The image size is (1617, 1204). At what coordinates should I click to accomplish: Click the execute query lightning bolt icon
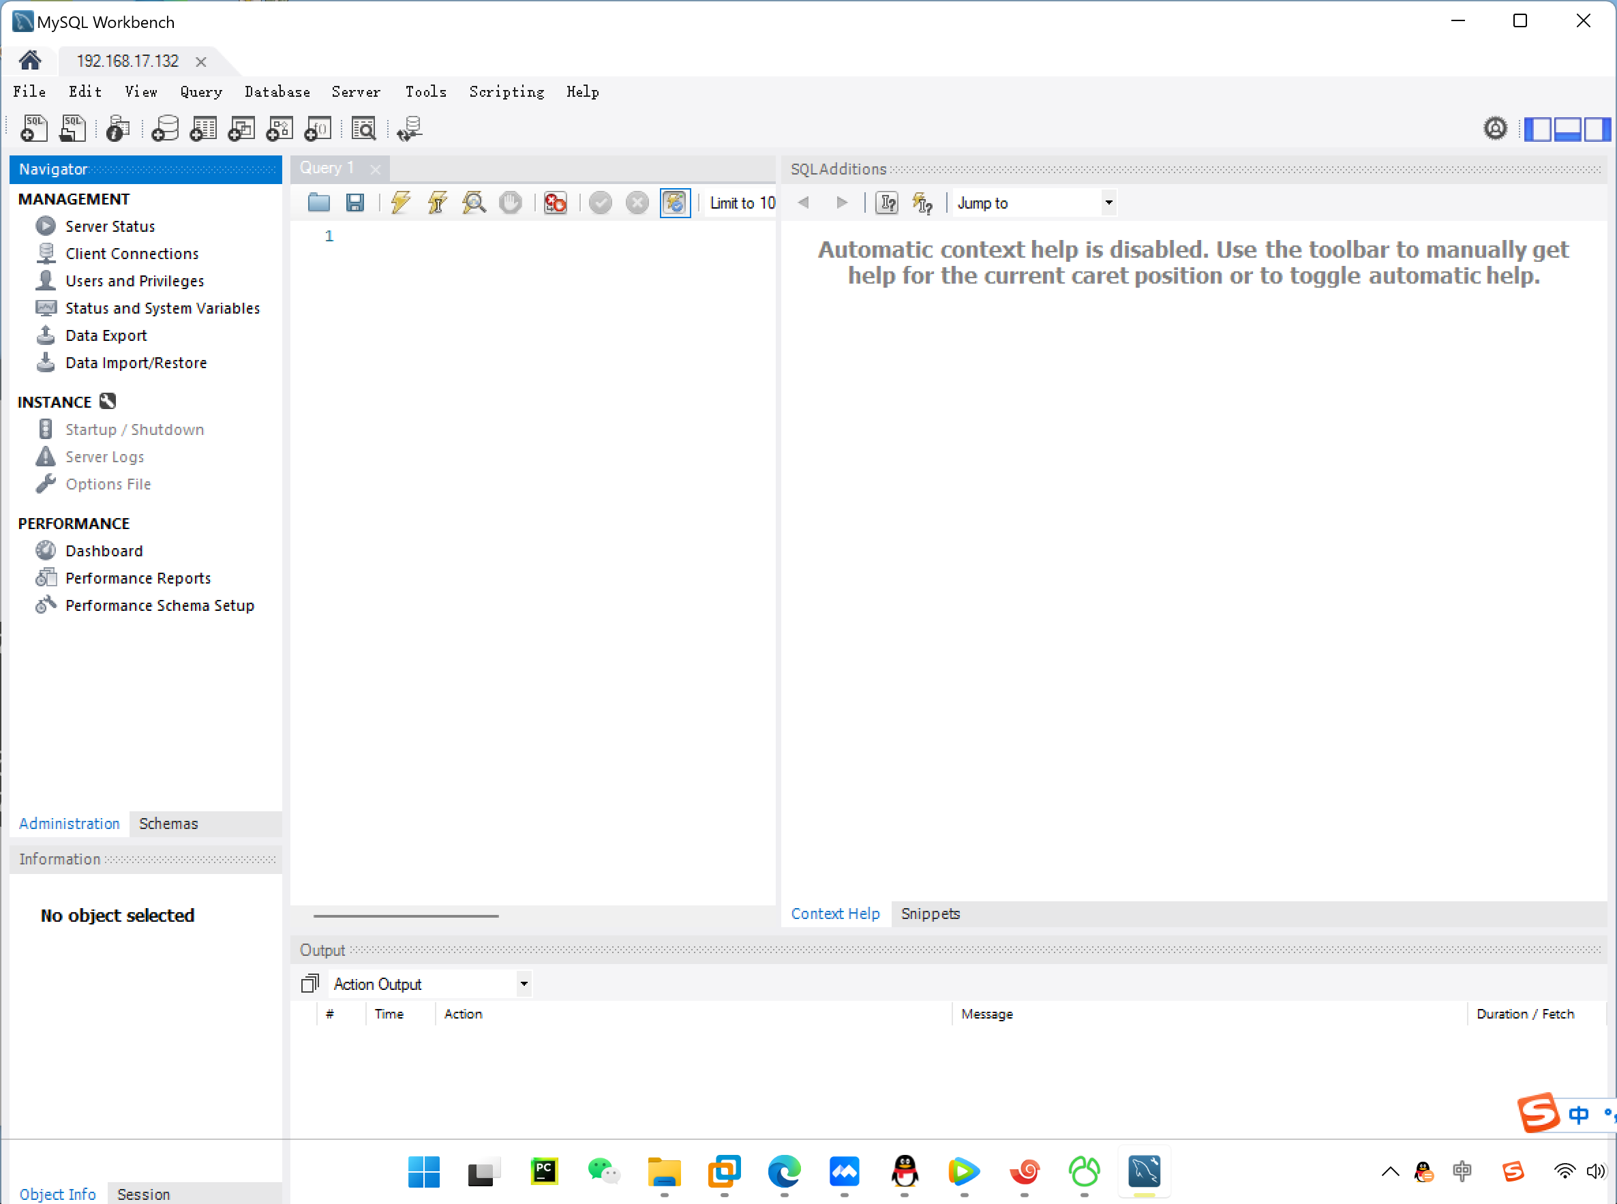coord(400,202)
